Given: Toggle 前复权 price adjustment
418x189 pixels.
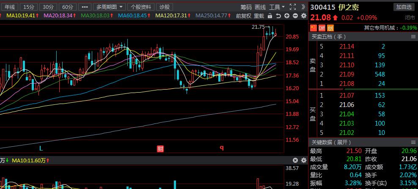Looking at the screenshot, I should 243,16.
